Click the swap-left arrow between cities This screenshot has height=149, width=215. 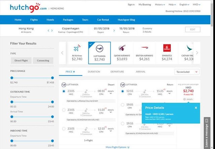48,30
